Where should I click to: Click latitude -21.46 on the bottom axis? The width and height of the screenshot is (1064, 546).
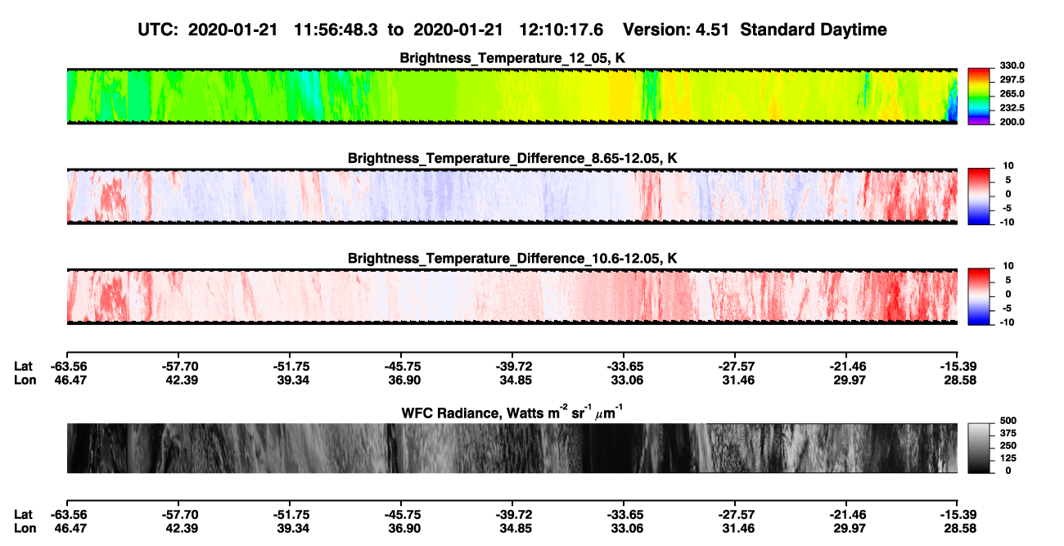[846, 514]
